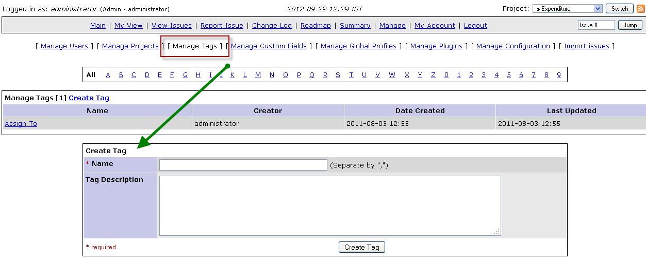Viewport: 646px width, 262px height.
Task: Filter tags by letter B
Action: (121, 75)
